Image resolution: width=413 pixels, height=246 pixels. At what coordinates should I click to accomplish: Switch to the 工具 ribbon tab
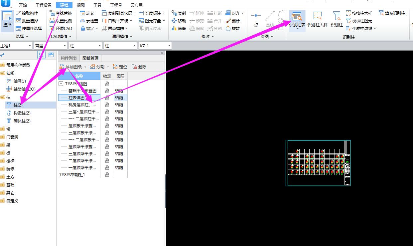(97, 5)
